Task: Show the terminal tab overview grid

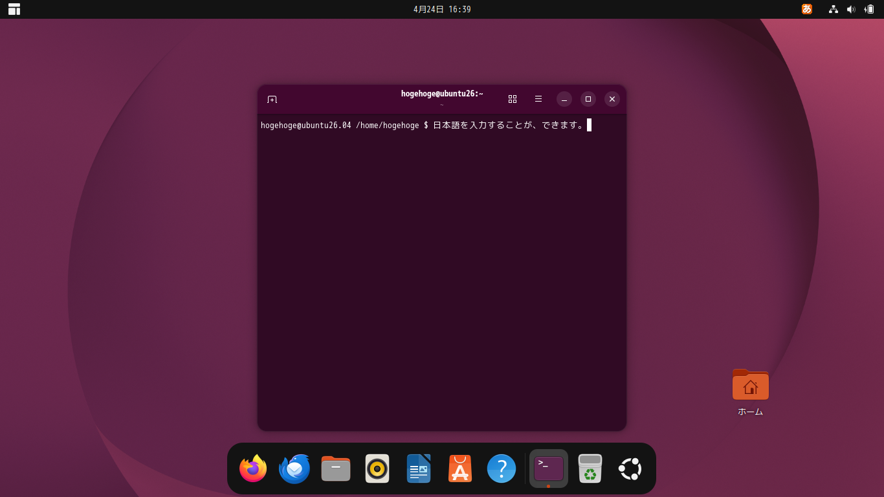Action: (513, 99)
